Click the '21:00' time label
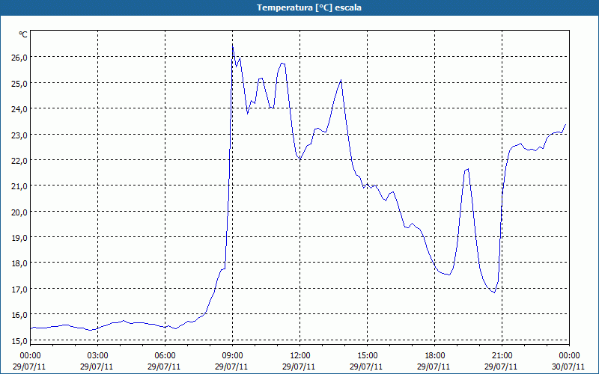Image resolution: width=599 pixels, height=374 pixels. click(502, 356)
